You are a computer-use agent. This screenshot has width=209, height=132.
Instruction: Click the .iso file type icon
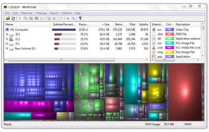[x=154, y=43]
